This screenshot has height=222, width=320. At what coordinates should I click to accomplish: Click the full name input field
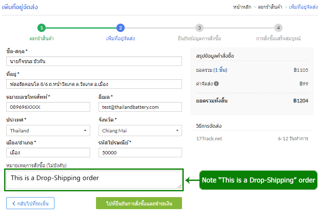pyautogui.click(x=94, y=61)
